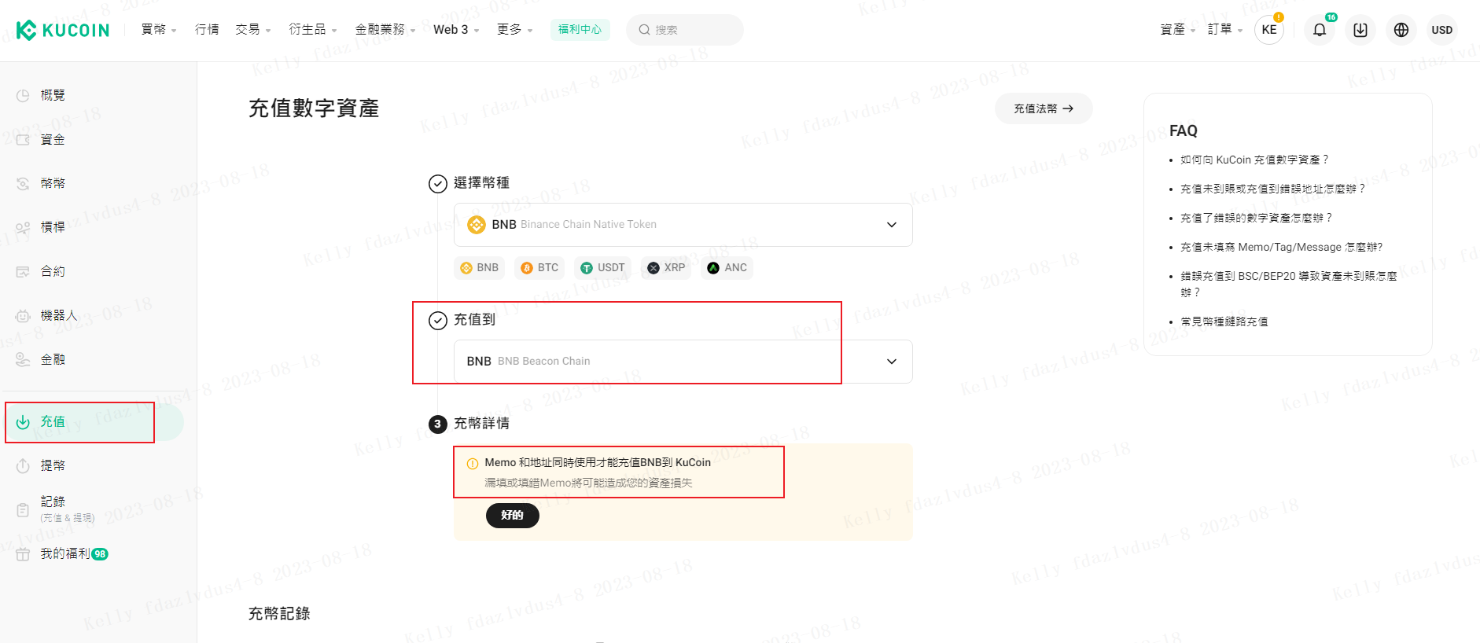Select the BTC quick coin chip
This screenshot has width=1480, height=643.
tap(539, 268)
